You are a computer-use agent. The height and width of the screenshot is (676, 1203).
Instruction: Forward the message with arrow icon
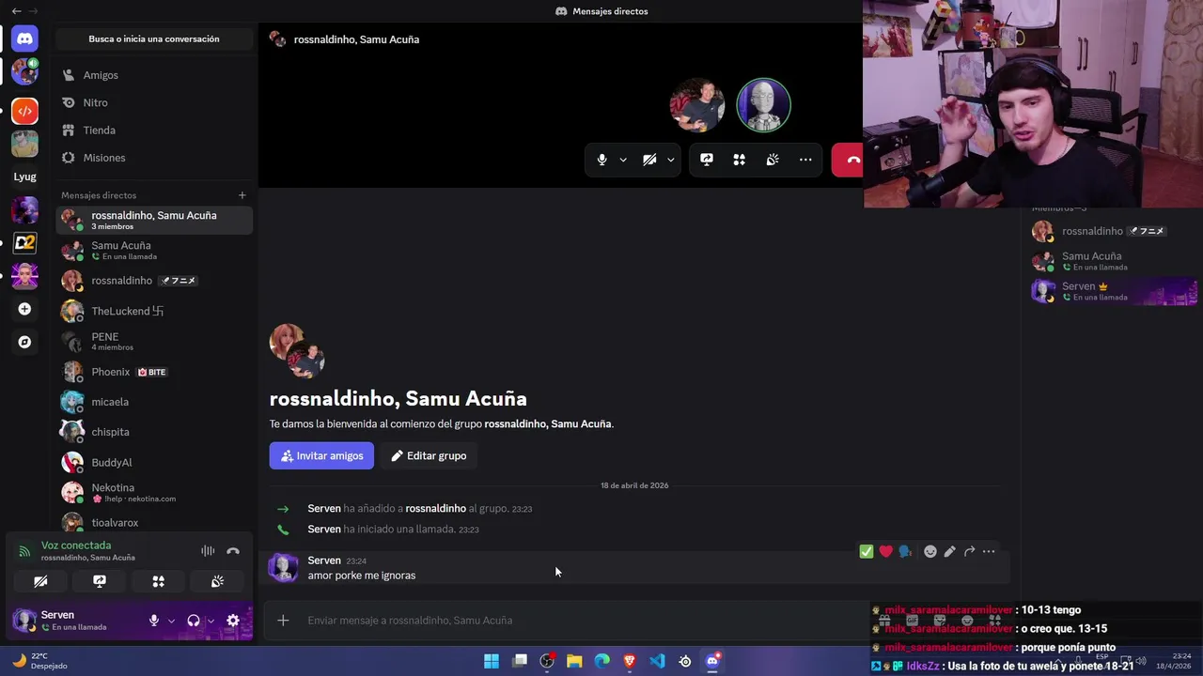(x=969, y=551)
